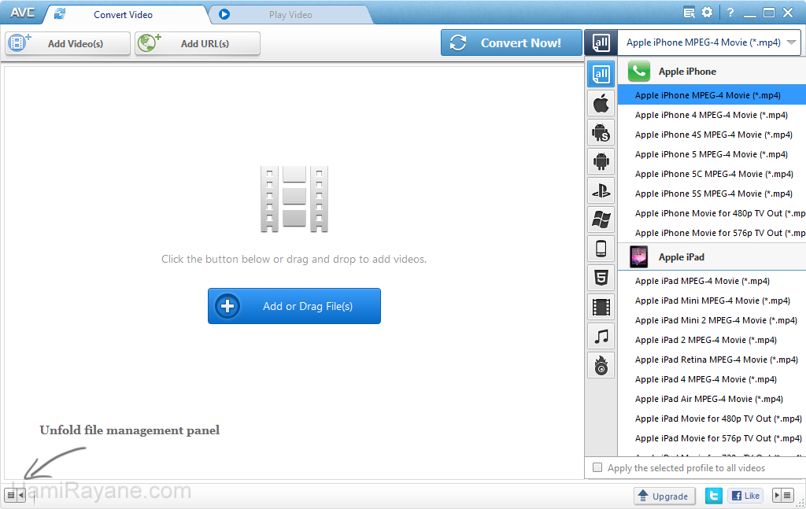Select Apple iPad MPEG-4 Movie (*.mp4)
806x509 pixels.
(712, 281)
